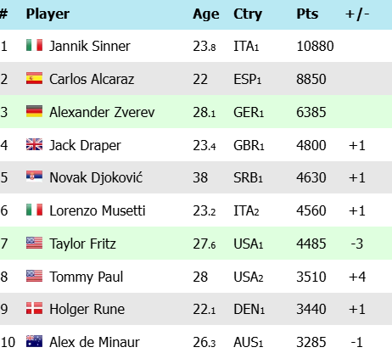This screenshot has width=392, height=353.
Task: Open Jannik Sinner's player profile
Action: coord(90,46)
